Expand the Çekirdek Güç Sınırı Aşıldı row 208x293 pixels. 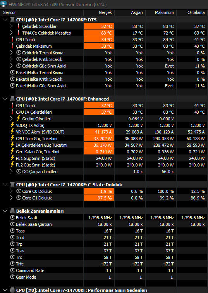click(x=11, y=66)
